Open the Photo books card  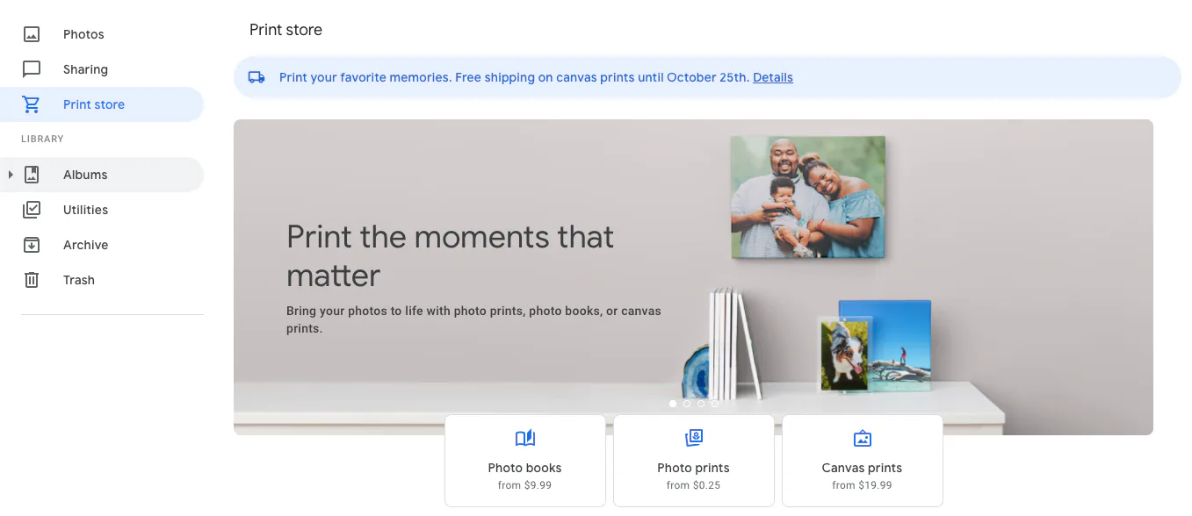pos(525,461)
